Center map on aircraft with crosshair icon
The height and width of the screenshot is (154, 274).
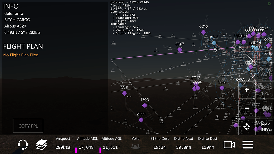coord(247,127)
